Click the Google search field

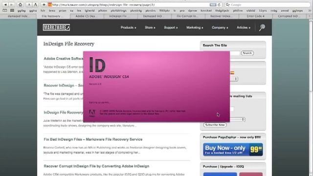(268, 4)
